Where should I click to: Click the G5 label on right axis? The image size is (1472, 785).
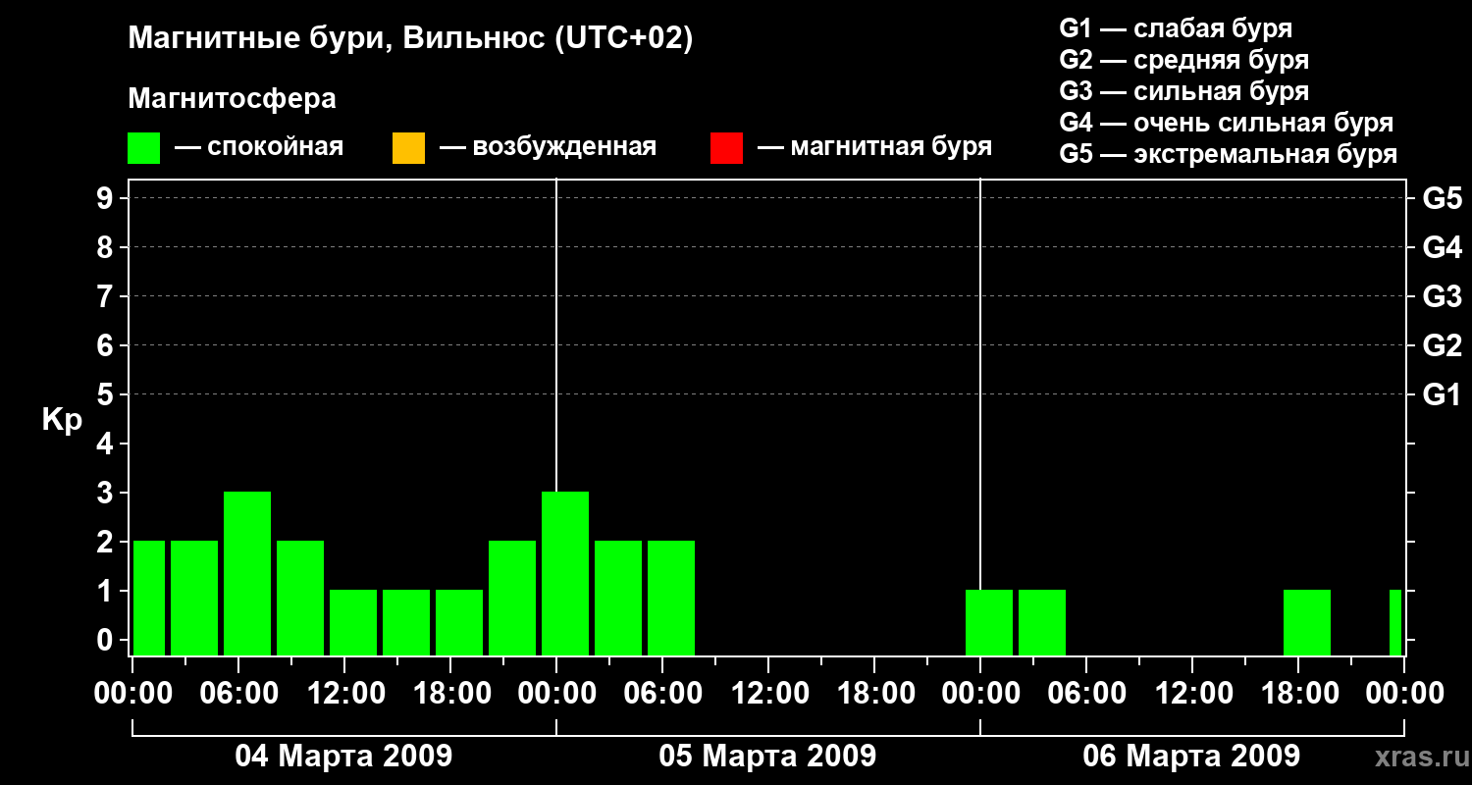click(x=1442, y=198)
